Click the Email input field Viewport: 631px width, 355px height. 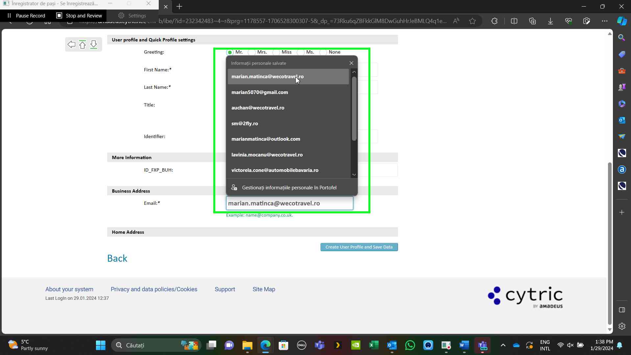click(x=289, y=203)
